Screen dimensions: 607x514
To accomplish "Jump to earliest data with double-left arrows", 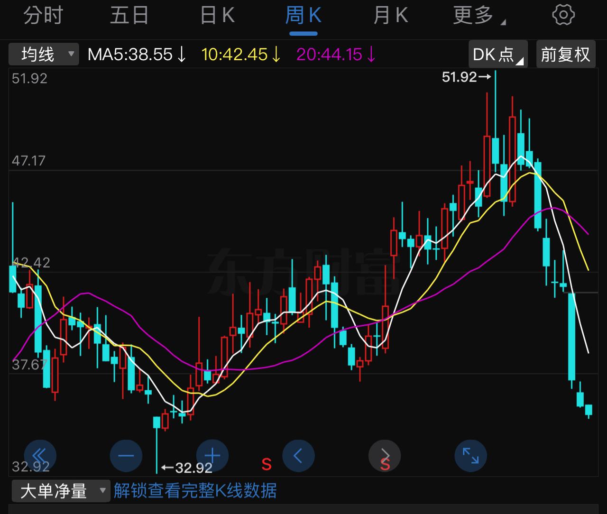I will (x=40, y=456).
